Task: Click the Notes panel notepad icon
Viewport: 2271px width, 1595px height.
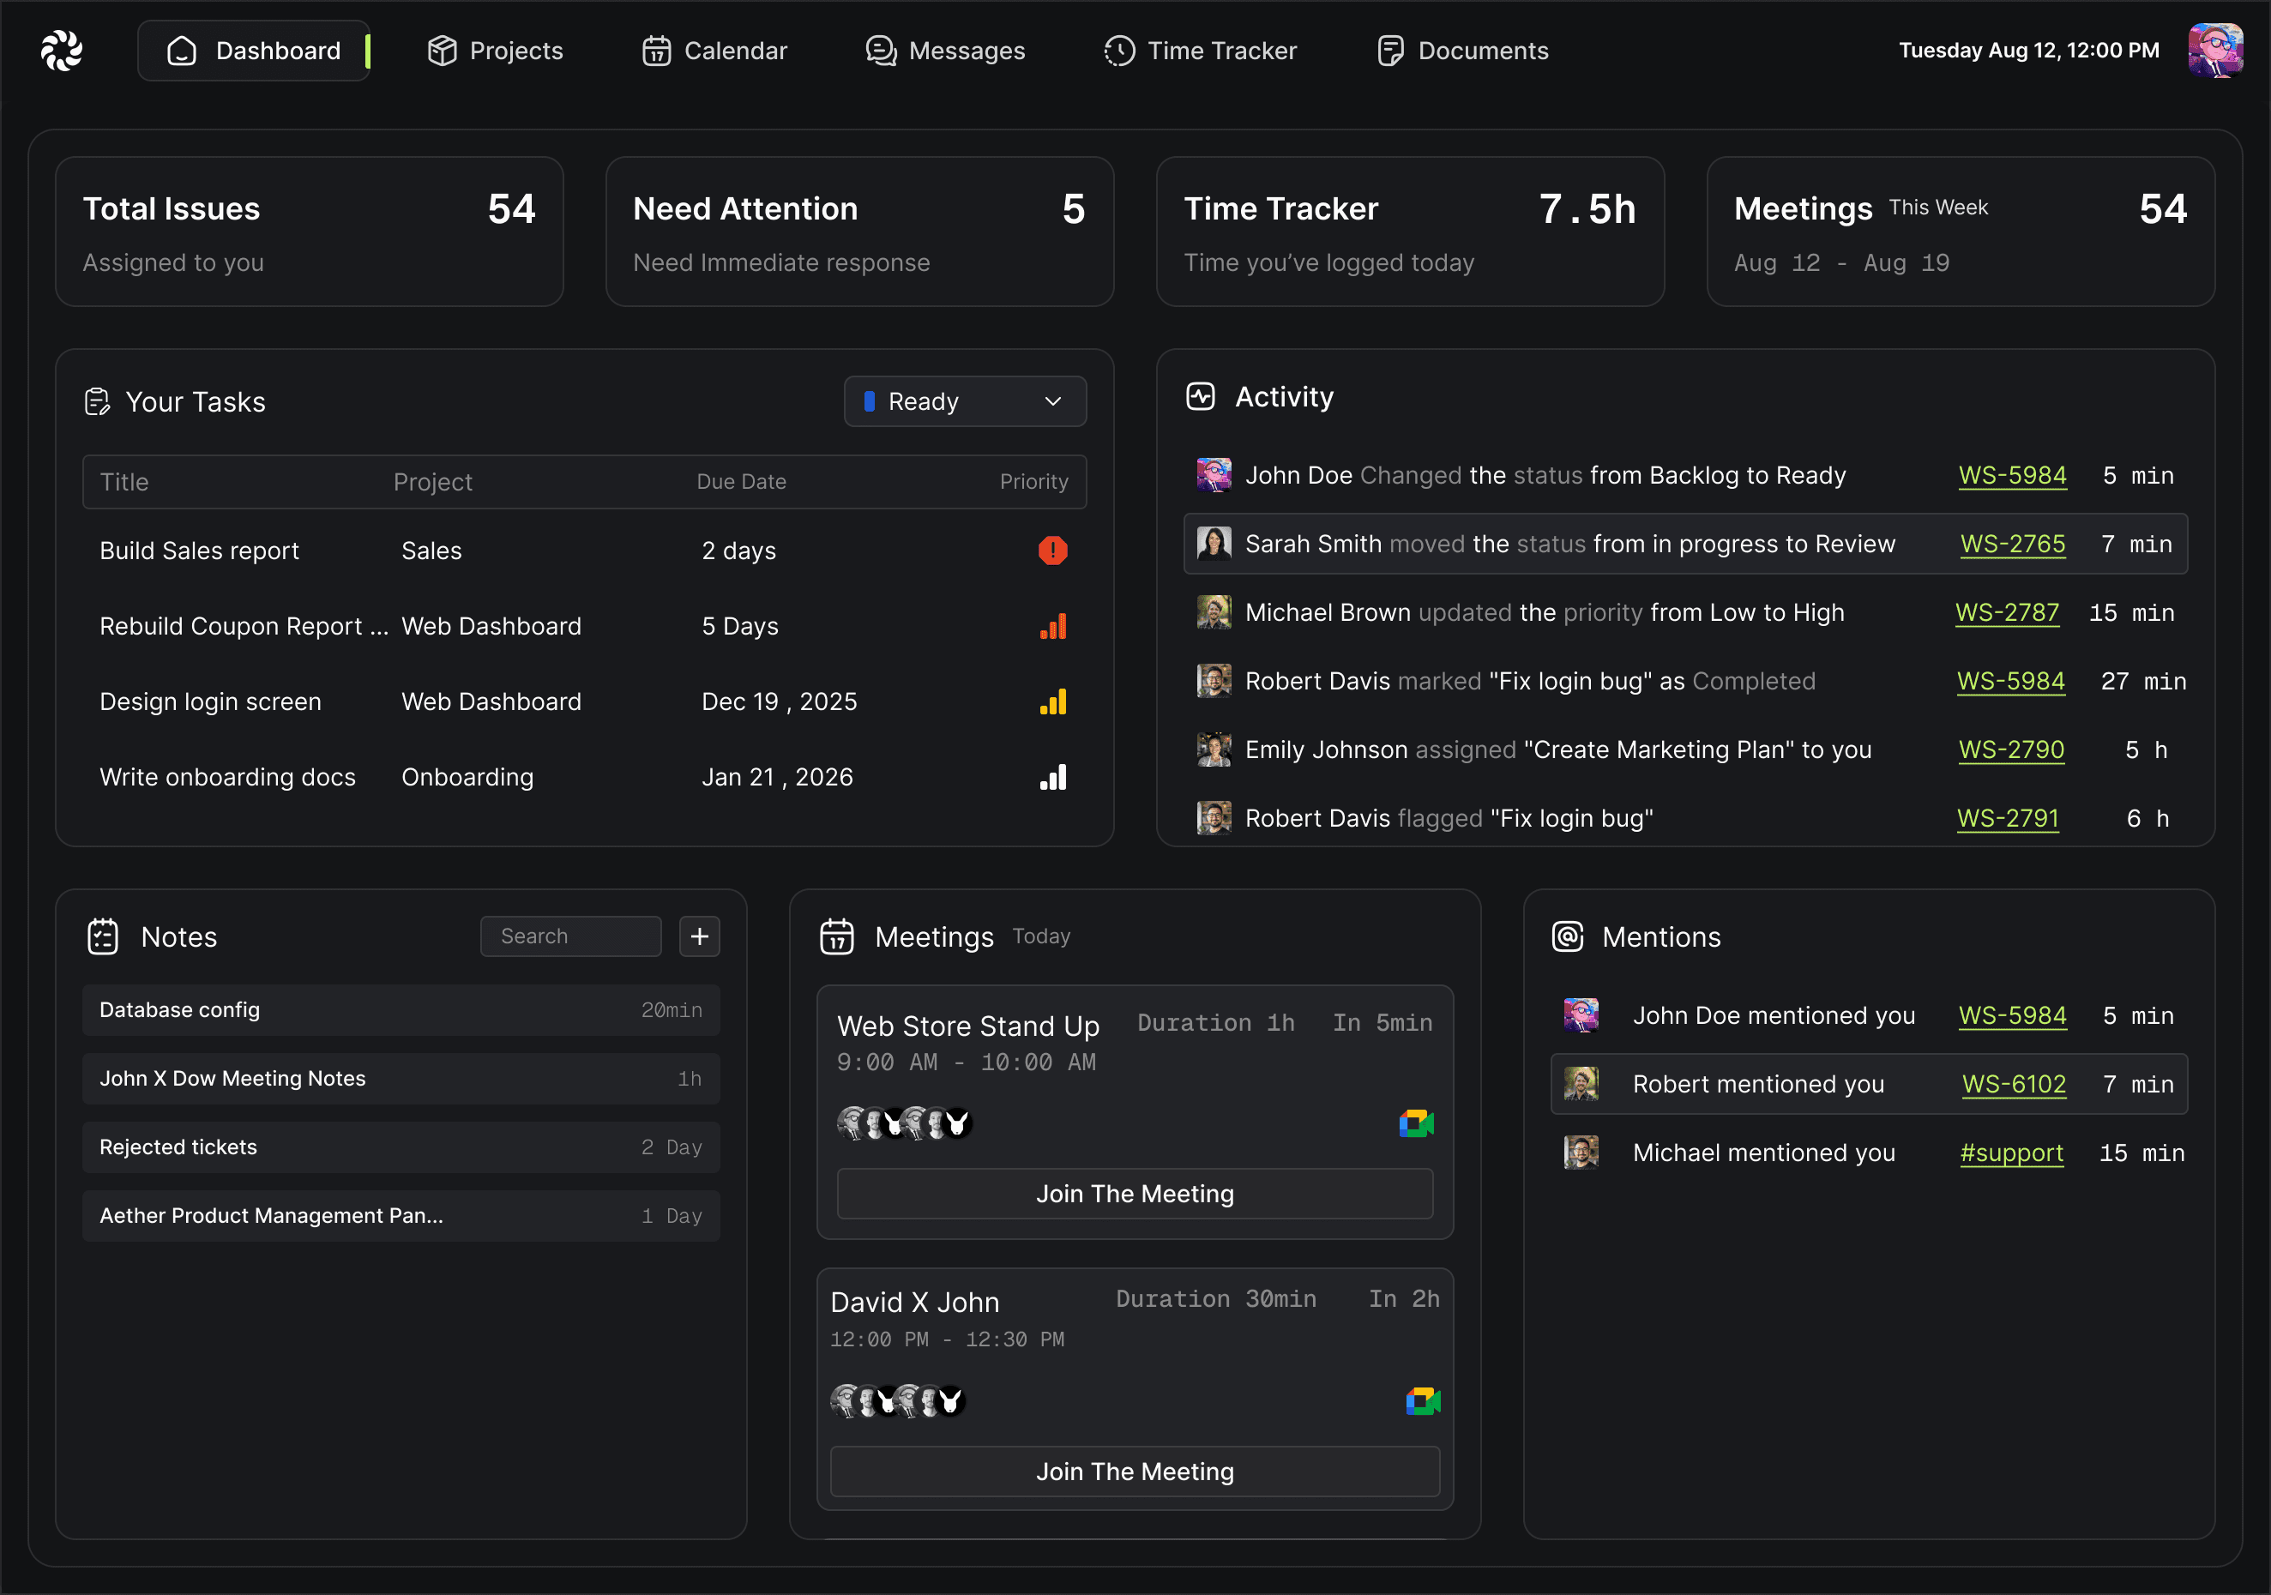Action: click(103, 936)
